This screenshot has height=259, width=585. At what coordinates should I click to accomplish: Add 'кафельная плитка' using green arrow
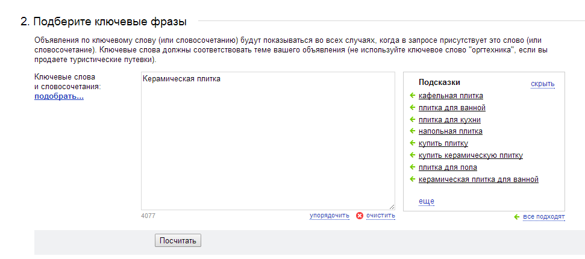(x=412, y=96)
